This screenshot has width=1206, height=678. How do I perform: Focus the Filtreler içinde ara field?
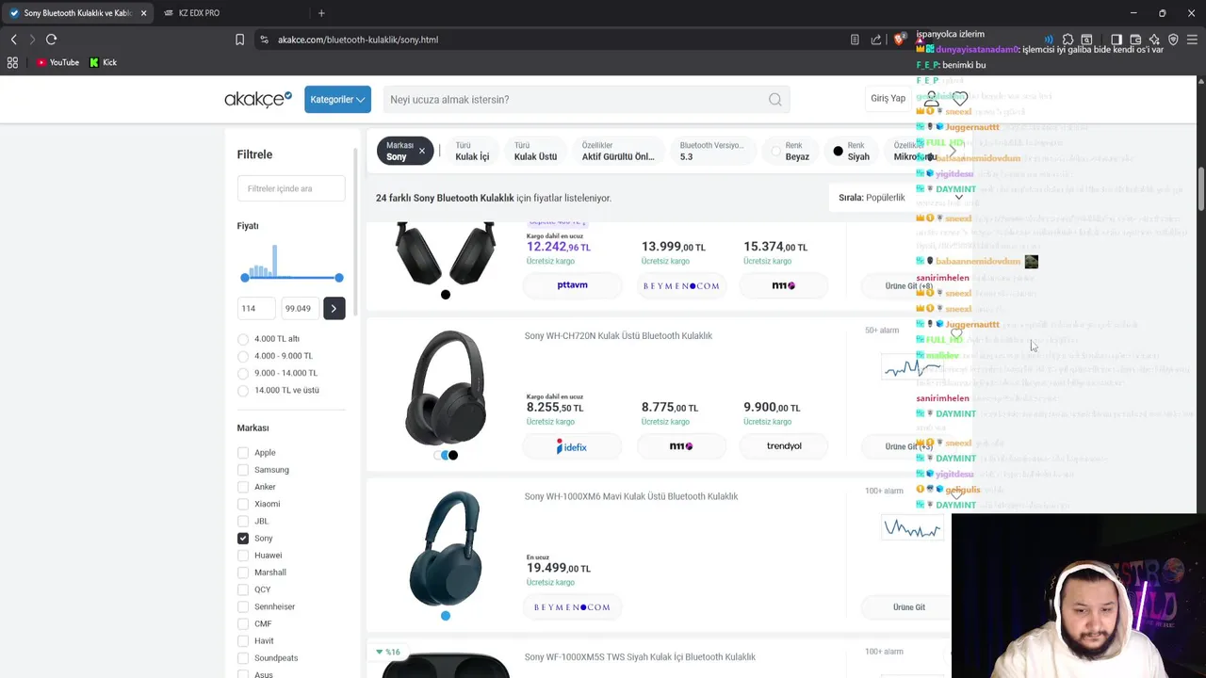pos(291,188)
